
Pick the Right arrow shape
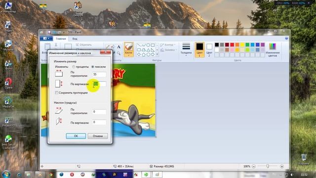tap(153, 54)
